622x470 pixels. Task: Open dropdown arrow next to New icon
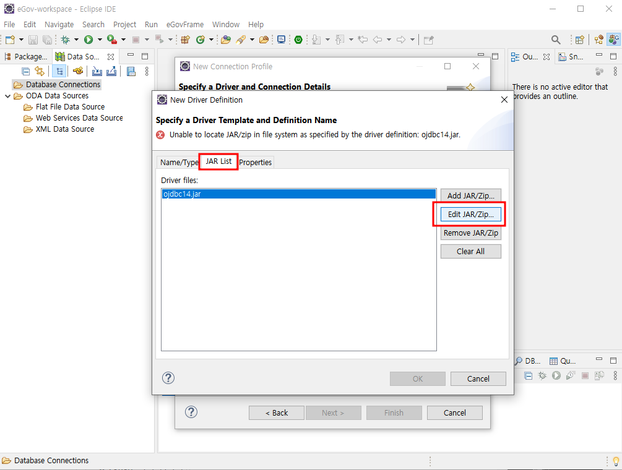pyautogui.click(x=22, y=40)
